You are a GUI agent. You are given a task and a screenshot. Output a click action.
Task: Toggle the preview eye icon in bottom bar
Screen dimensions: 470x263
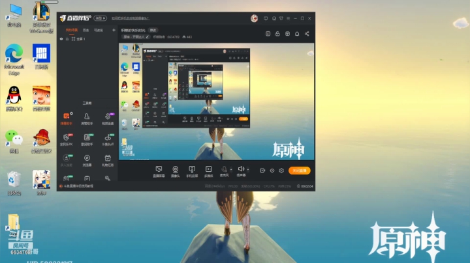point(272,171)
